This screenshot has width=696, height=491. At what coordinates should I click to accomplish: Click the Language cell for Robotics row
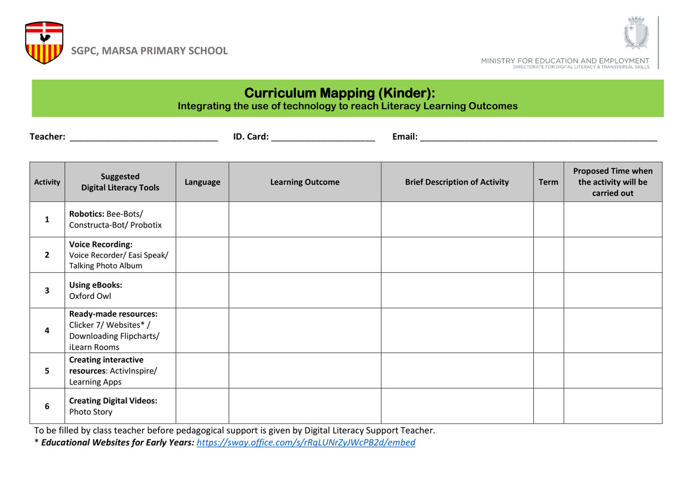[202, 219]
